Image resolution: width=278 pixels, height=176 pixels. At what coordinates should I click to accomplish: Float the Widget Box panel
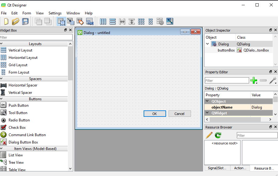tap(66, 30)
